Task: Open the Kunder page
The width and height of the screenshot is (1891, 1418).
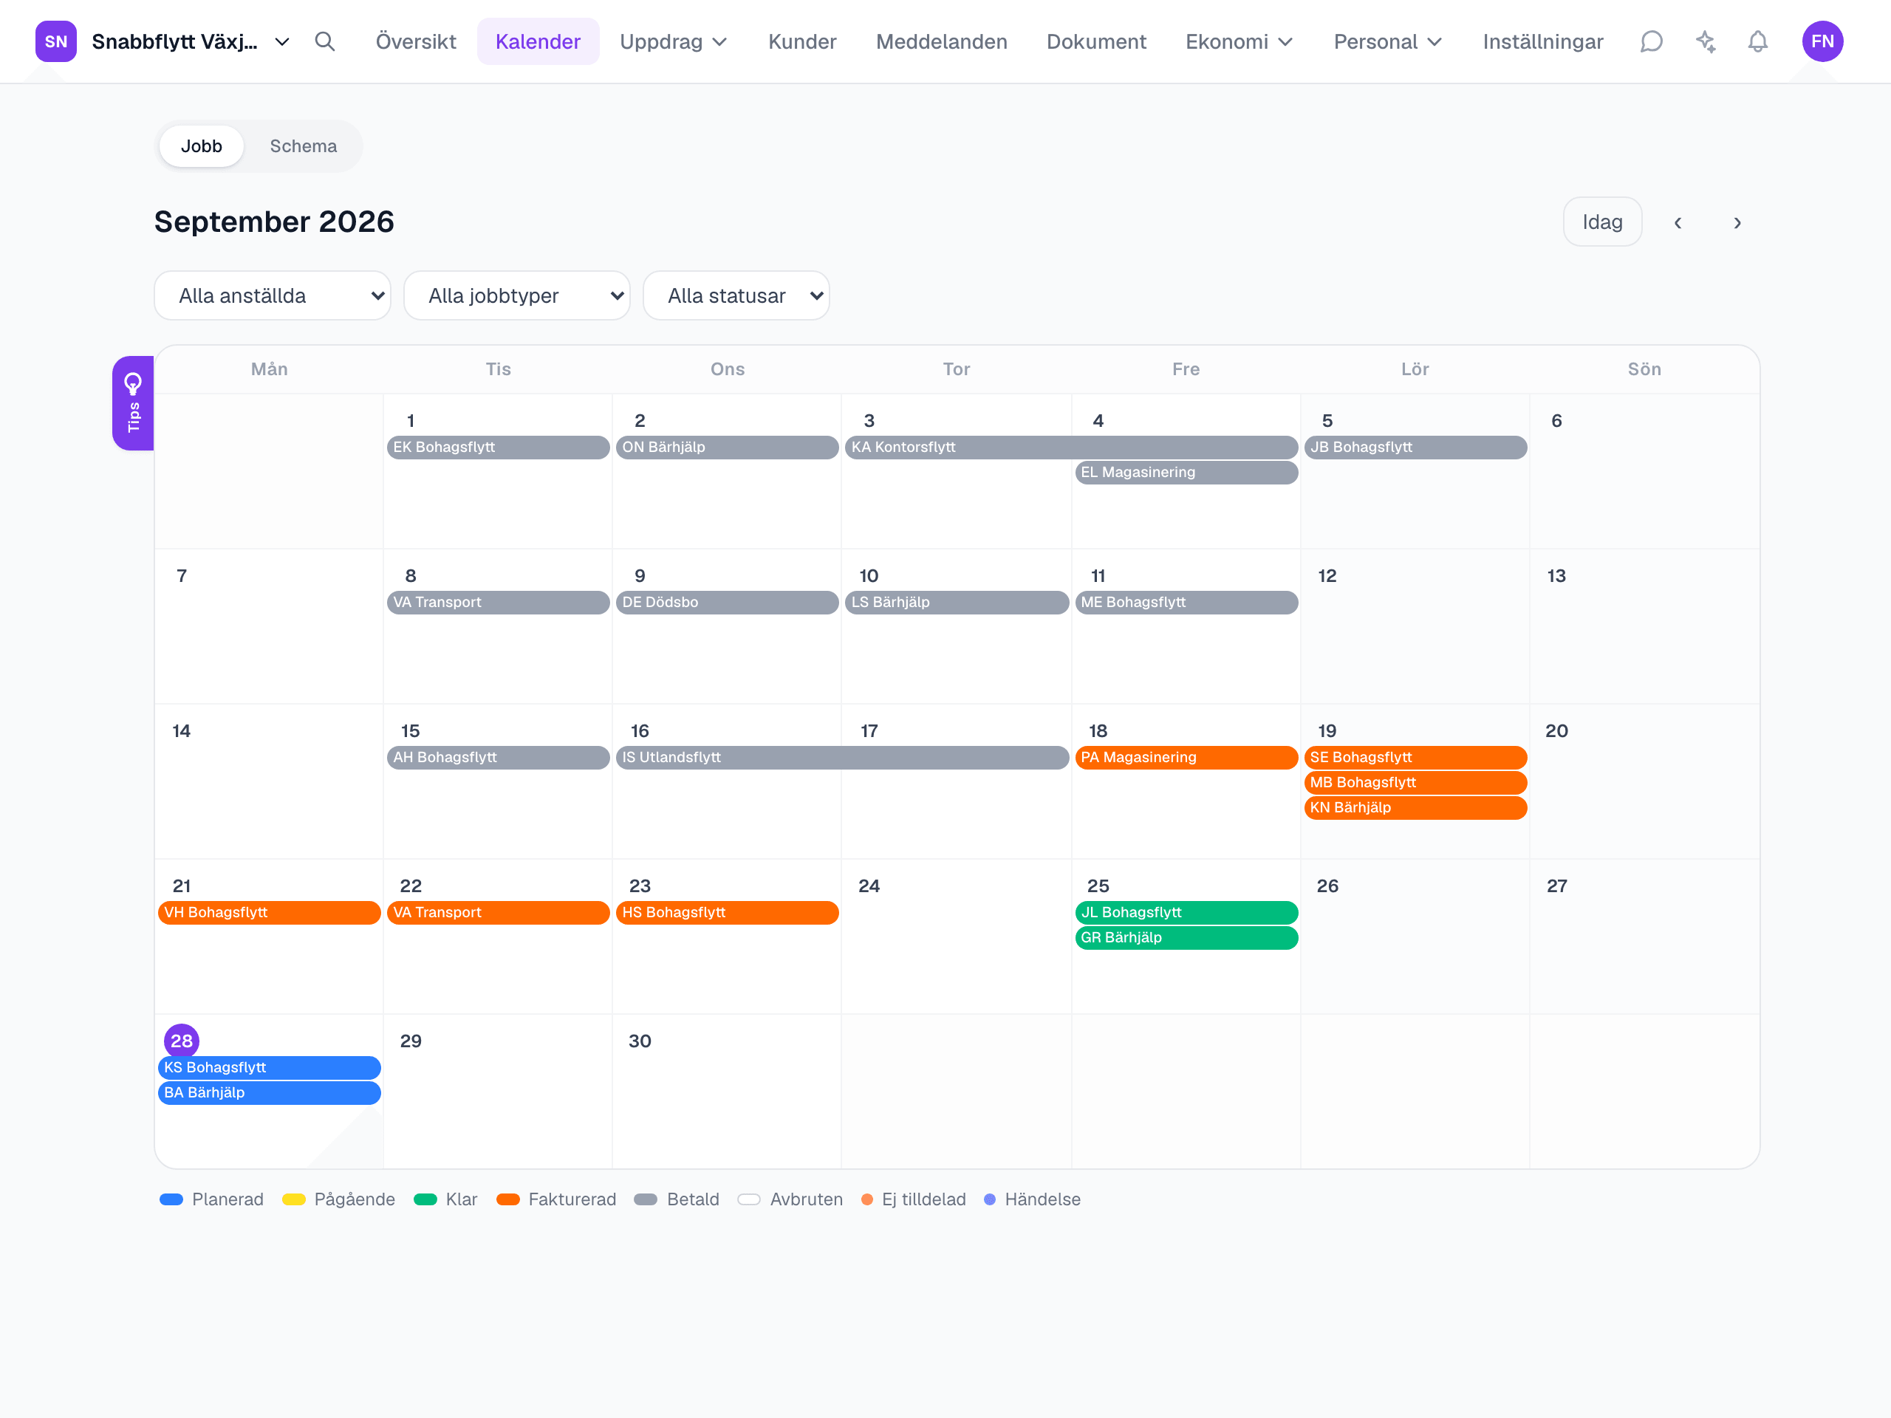Action: coord(803,41)
